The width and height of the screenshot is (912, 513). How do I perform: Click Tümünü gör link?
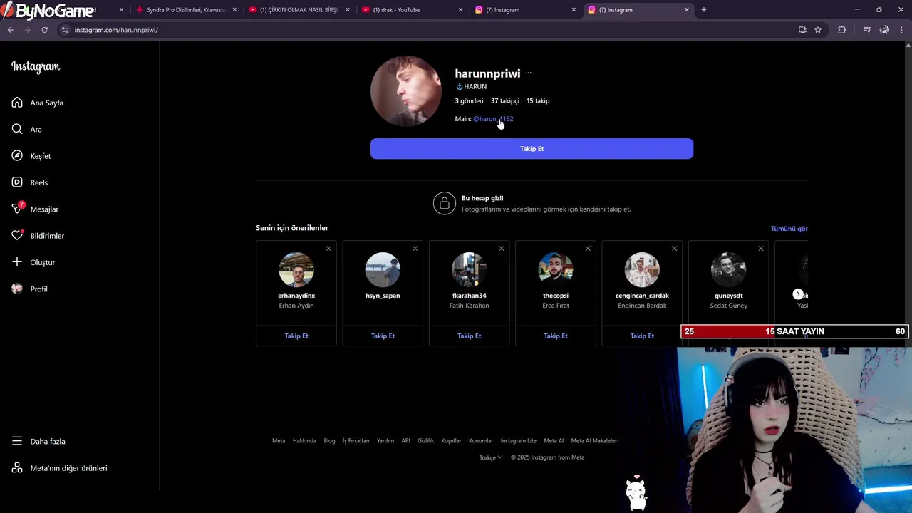[789, 229]
